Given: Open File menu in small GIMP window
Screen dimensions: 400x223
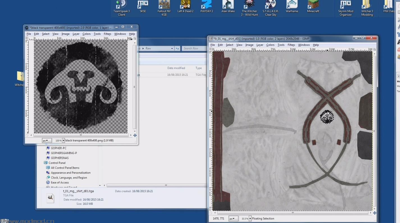Looking at the screenshot, I should [x=29, y=34].
